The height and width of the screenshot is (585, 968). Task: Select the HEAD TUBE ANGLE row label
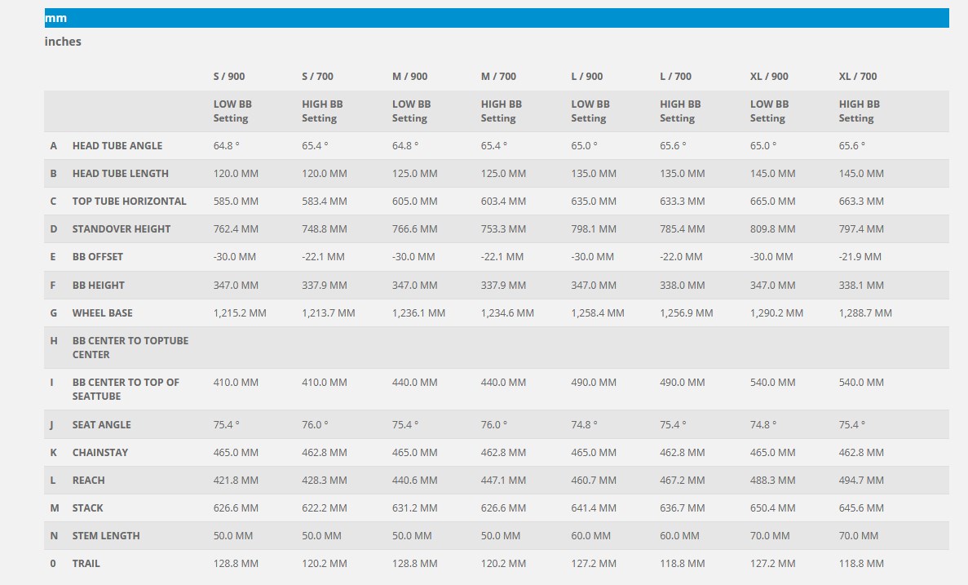click(x=117, y=146)
